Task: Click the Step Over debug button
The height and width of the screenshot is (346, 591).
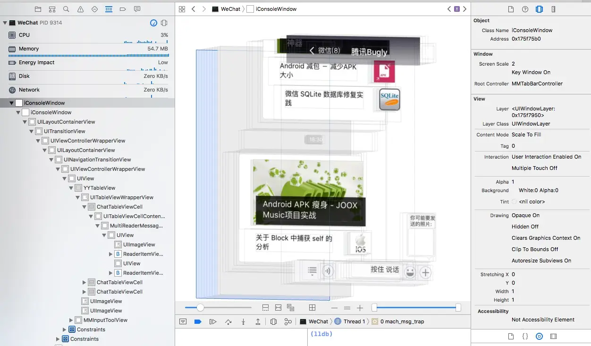Action: (x=228, y=321)
